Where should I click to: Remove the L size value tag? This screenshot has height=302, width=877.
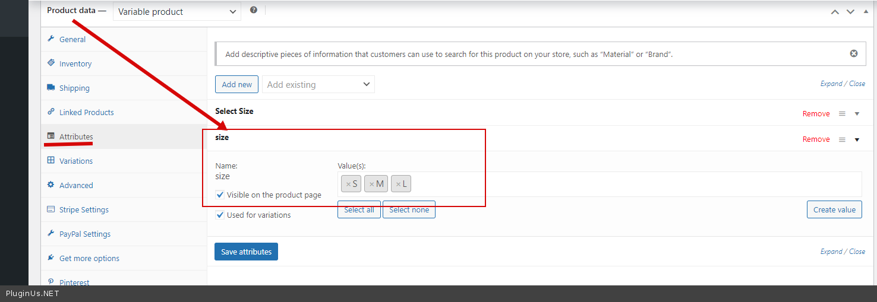coord(398,185)
